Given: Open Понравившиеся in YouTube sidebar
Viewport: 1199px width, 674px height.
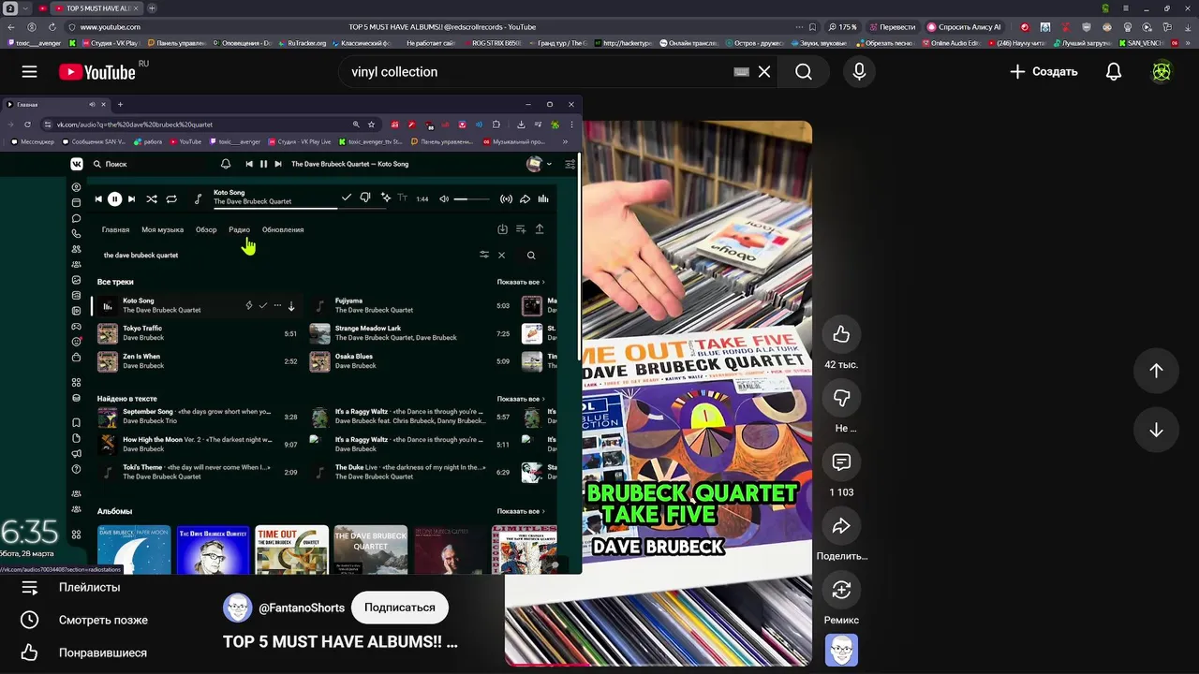Looking at the screenshot, I should tap(103, 652).
